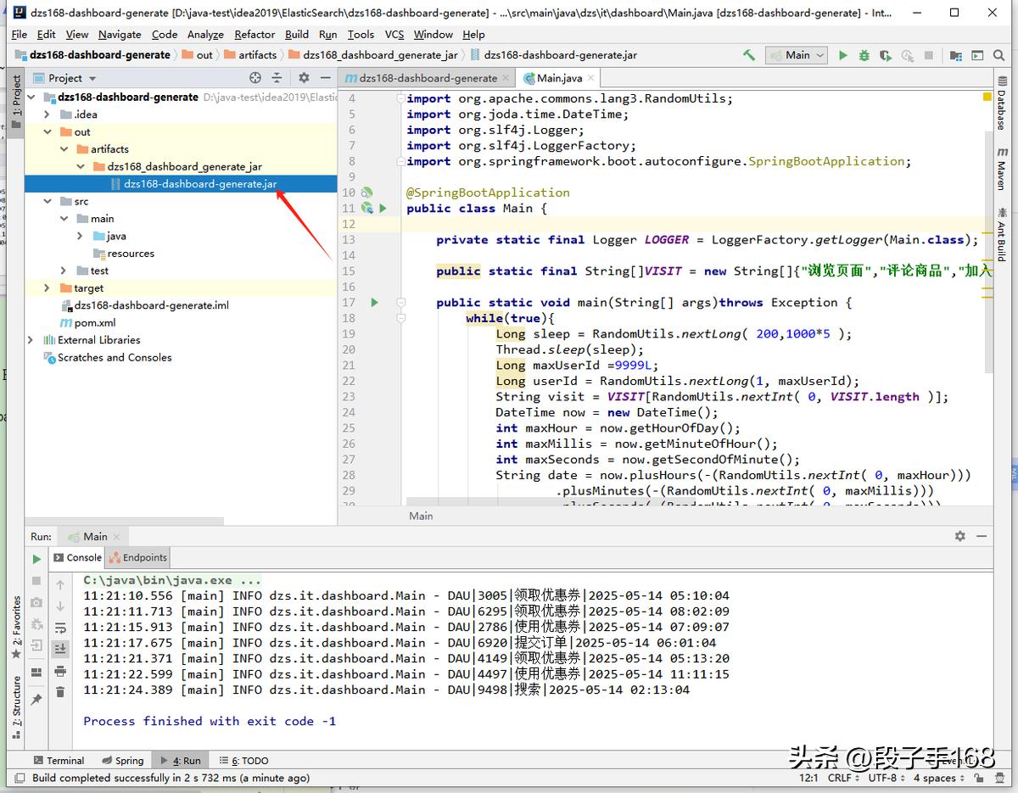Click CRLF line separator status widget
The height and width of the screenshot is (793, 1018).
click(x=844, y=778)
